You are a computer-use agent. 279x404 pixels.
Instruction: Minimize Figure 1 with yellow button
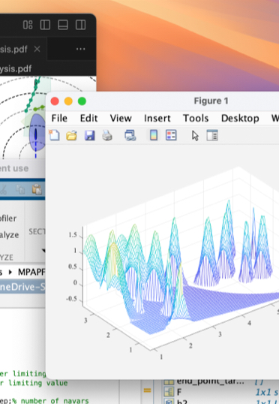click(68, 101)
